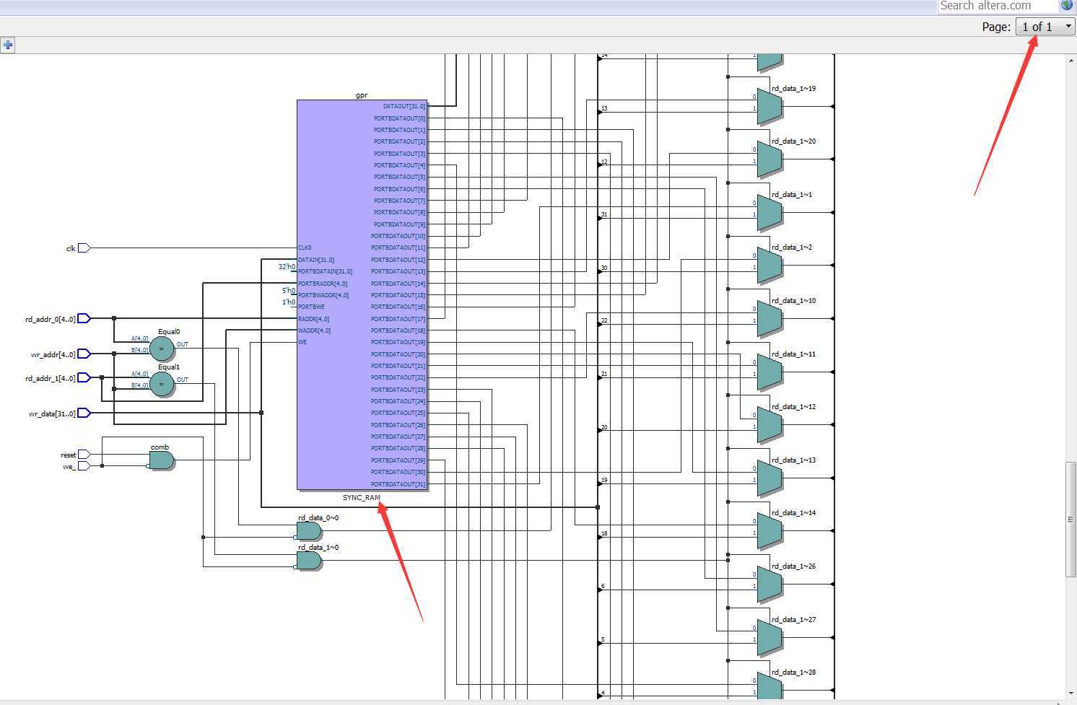Click the PORTBWE port label

point(311,307)
